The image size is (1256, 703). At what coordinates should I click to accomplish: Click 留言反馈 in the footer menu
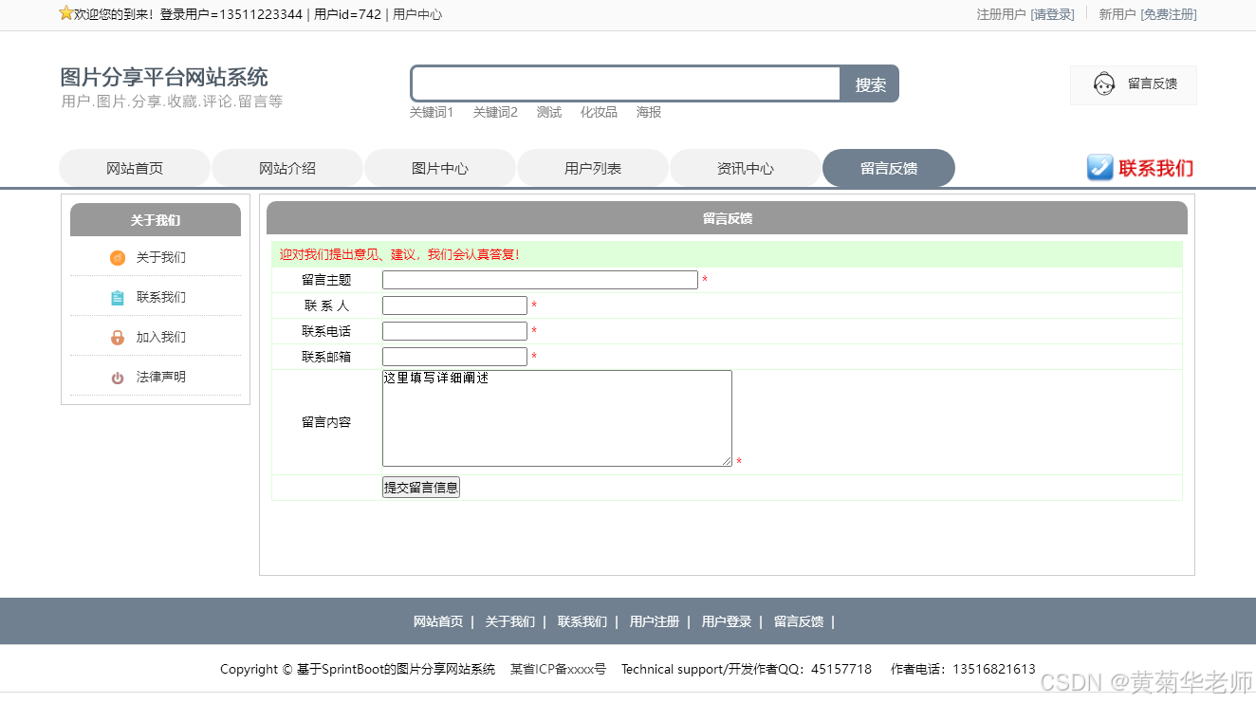[x=800, y=621]
